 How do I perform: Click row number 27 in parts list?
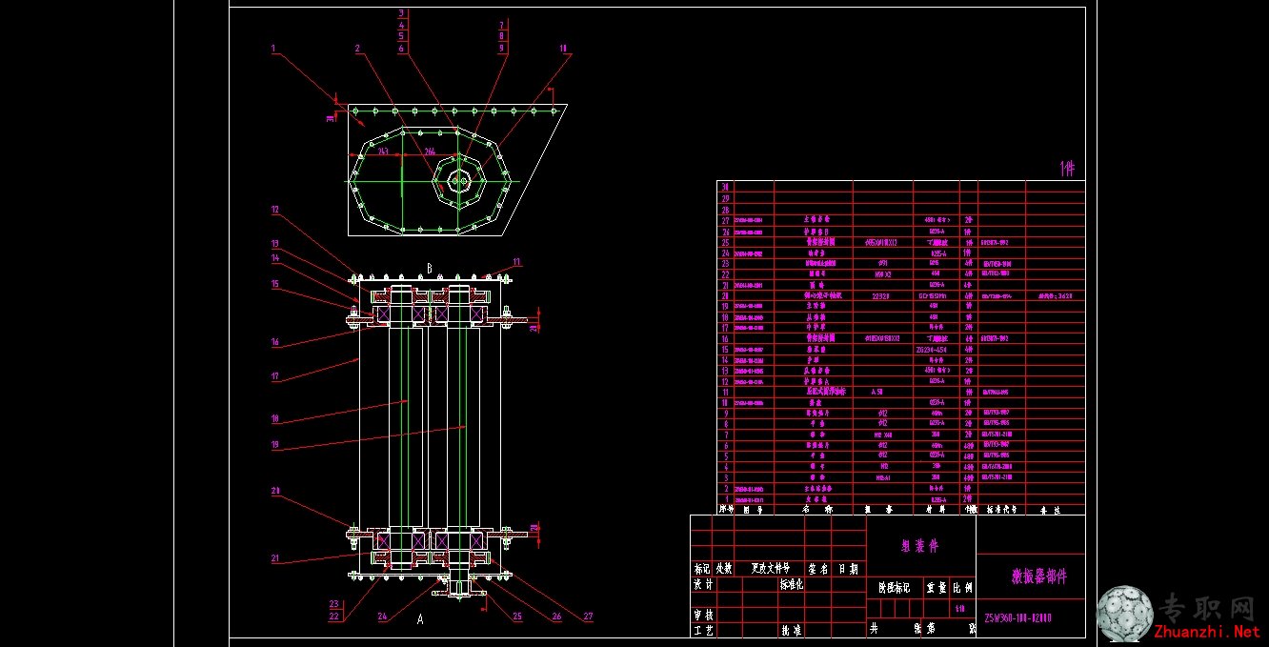(x=725, y=220)
